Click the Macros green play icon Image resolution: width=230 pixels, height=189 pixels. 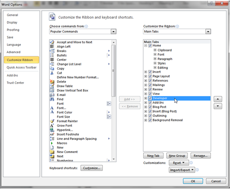tap(52, 143)
